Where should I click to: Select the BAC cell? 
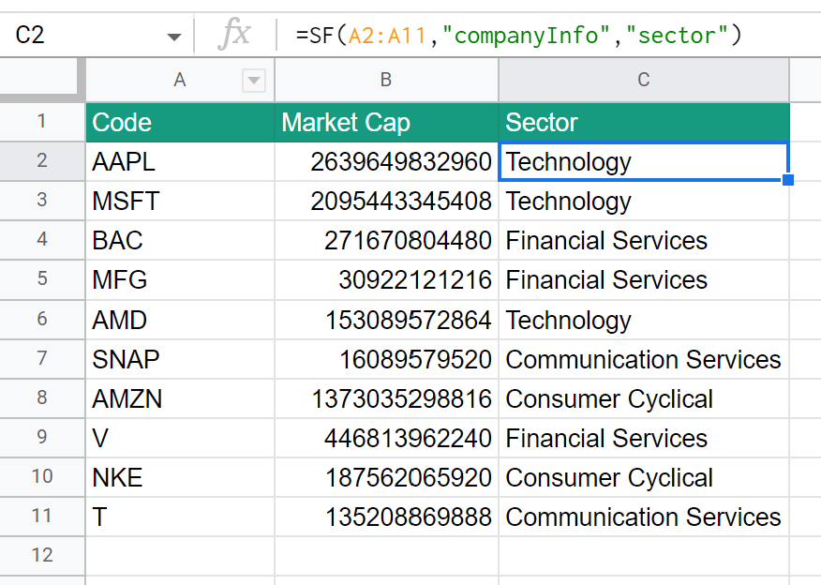coord(180,240)
